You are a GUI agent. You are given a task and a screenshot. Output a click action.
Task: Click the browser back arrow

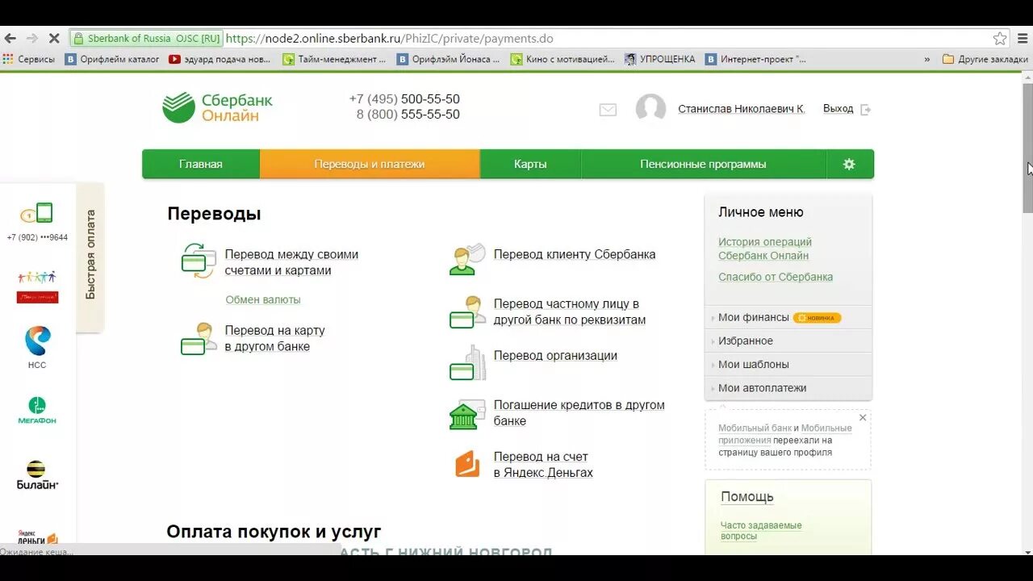click(10, 38)
